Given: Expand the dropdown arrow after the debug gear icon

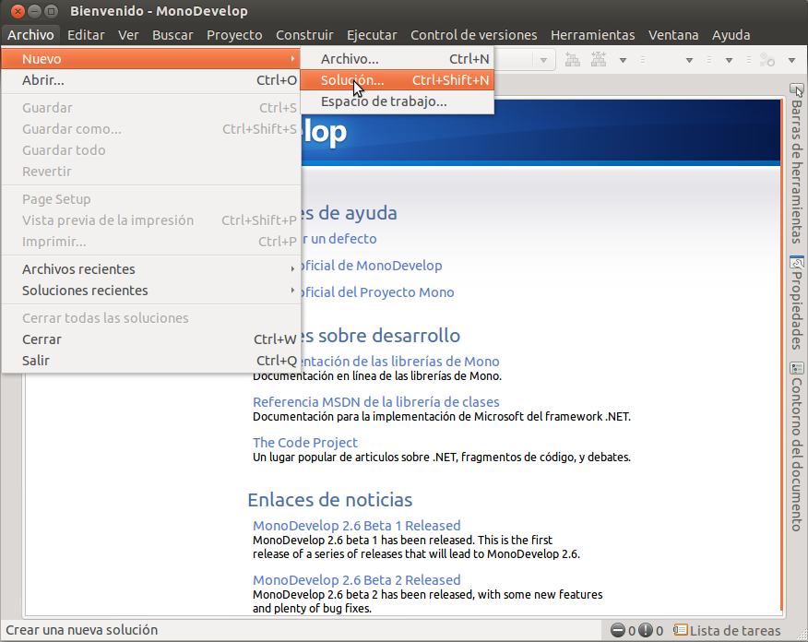Looking at the screenshot, I should (791, 60).
